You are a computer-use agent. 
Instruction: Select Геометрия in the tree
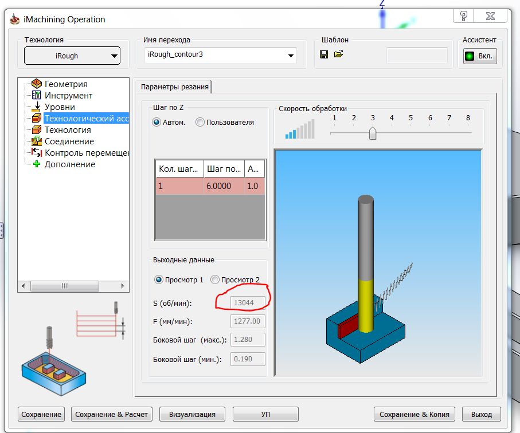pyautogui.click(x=66, y=84)
